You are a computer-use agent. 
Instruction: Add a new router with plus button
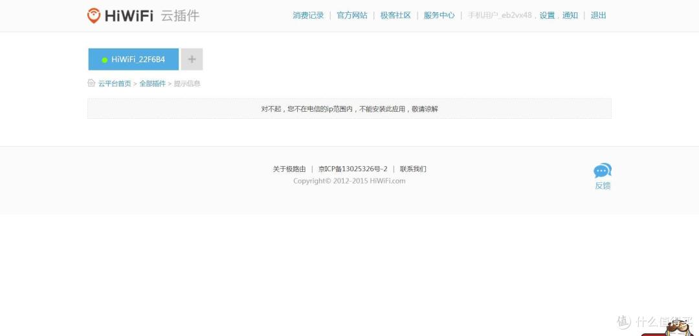click(192, 59)
